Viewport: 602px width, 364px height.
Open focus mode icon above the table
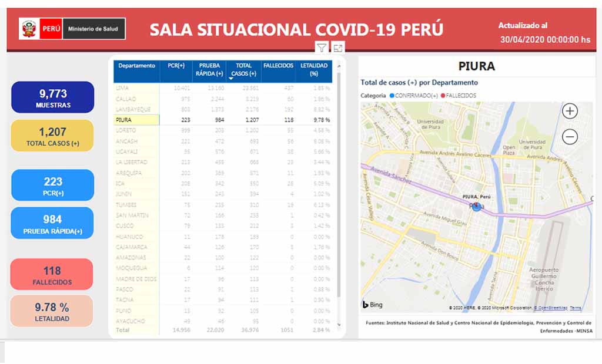(338, 48)
